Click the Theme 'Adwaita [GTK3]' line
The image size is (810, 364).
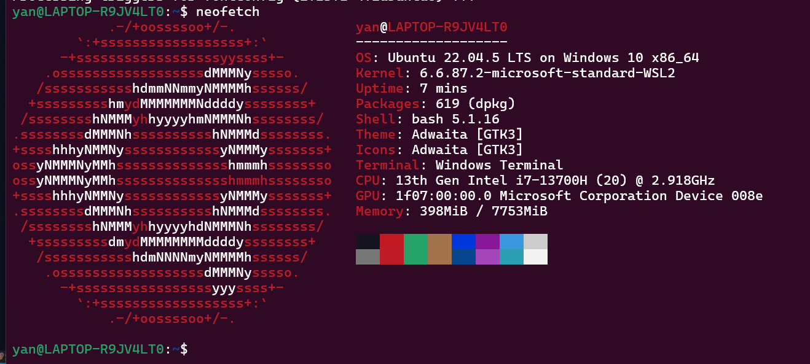click(439, 134)
